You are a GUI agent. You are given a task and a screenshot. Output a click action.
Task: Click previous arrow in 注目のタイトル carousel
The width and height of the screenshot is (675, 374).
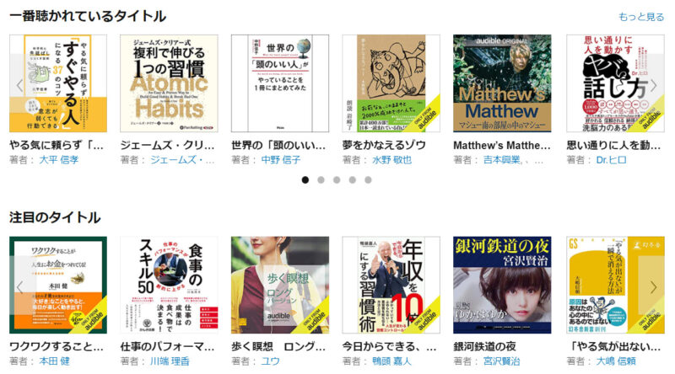point(19,286)
